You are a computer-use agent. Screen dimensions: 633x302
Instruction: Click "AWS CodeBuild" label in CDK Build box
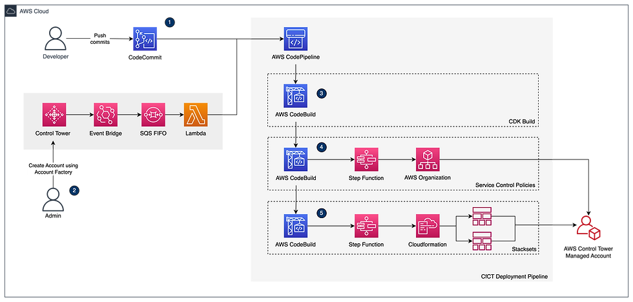[296, 114]
